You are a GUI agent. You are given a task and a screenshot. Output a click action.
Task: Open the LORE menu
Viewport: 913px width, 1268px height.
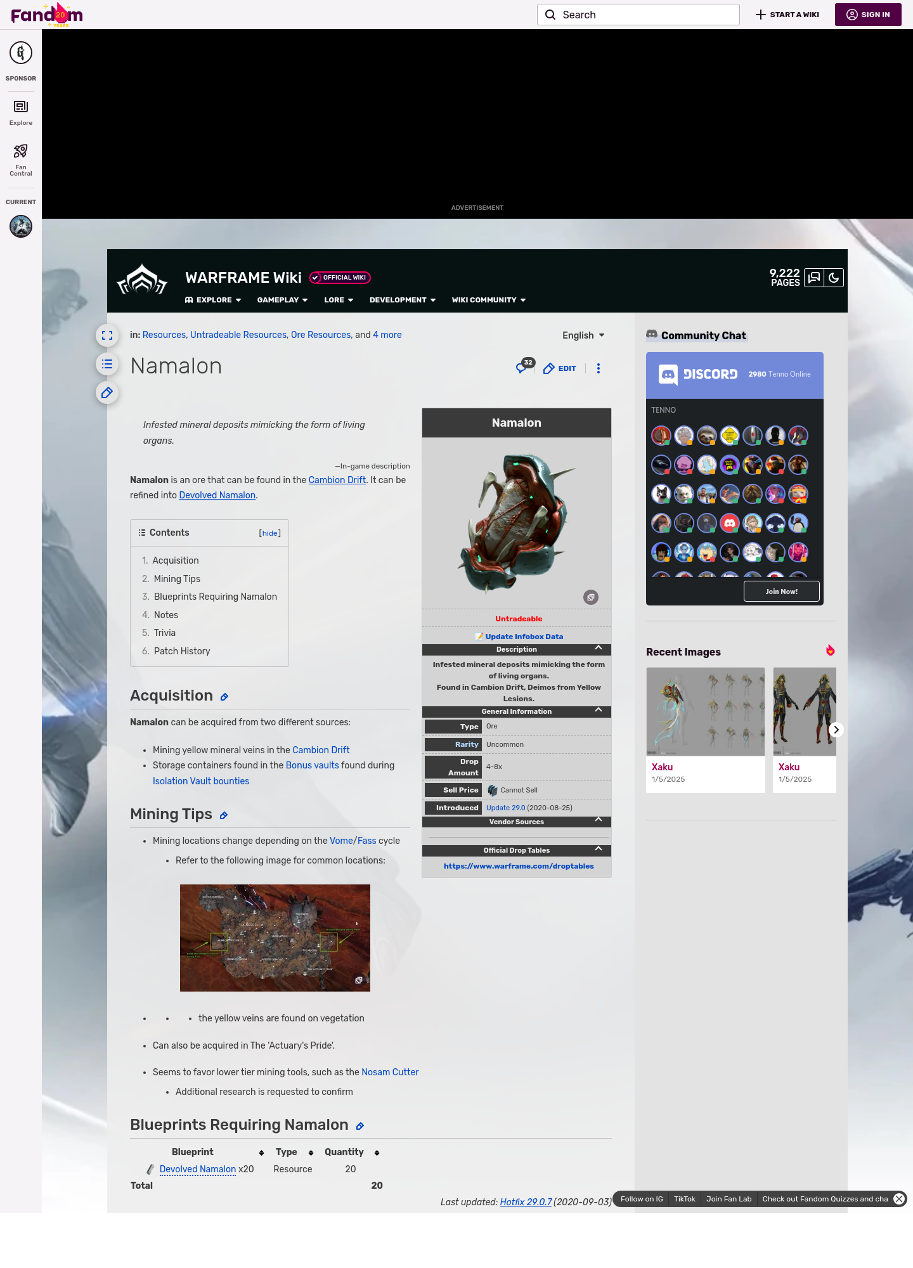[x=339, y=300]
